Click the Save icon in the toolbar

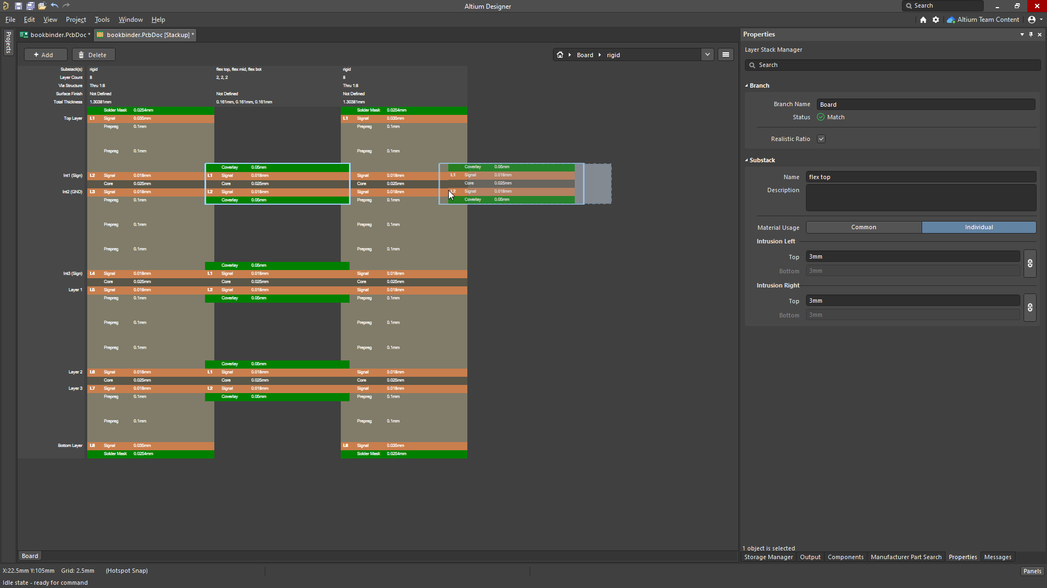pyautogui.click(x=18, y=5)
